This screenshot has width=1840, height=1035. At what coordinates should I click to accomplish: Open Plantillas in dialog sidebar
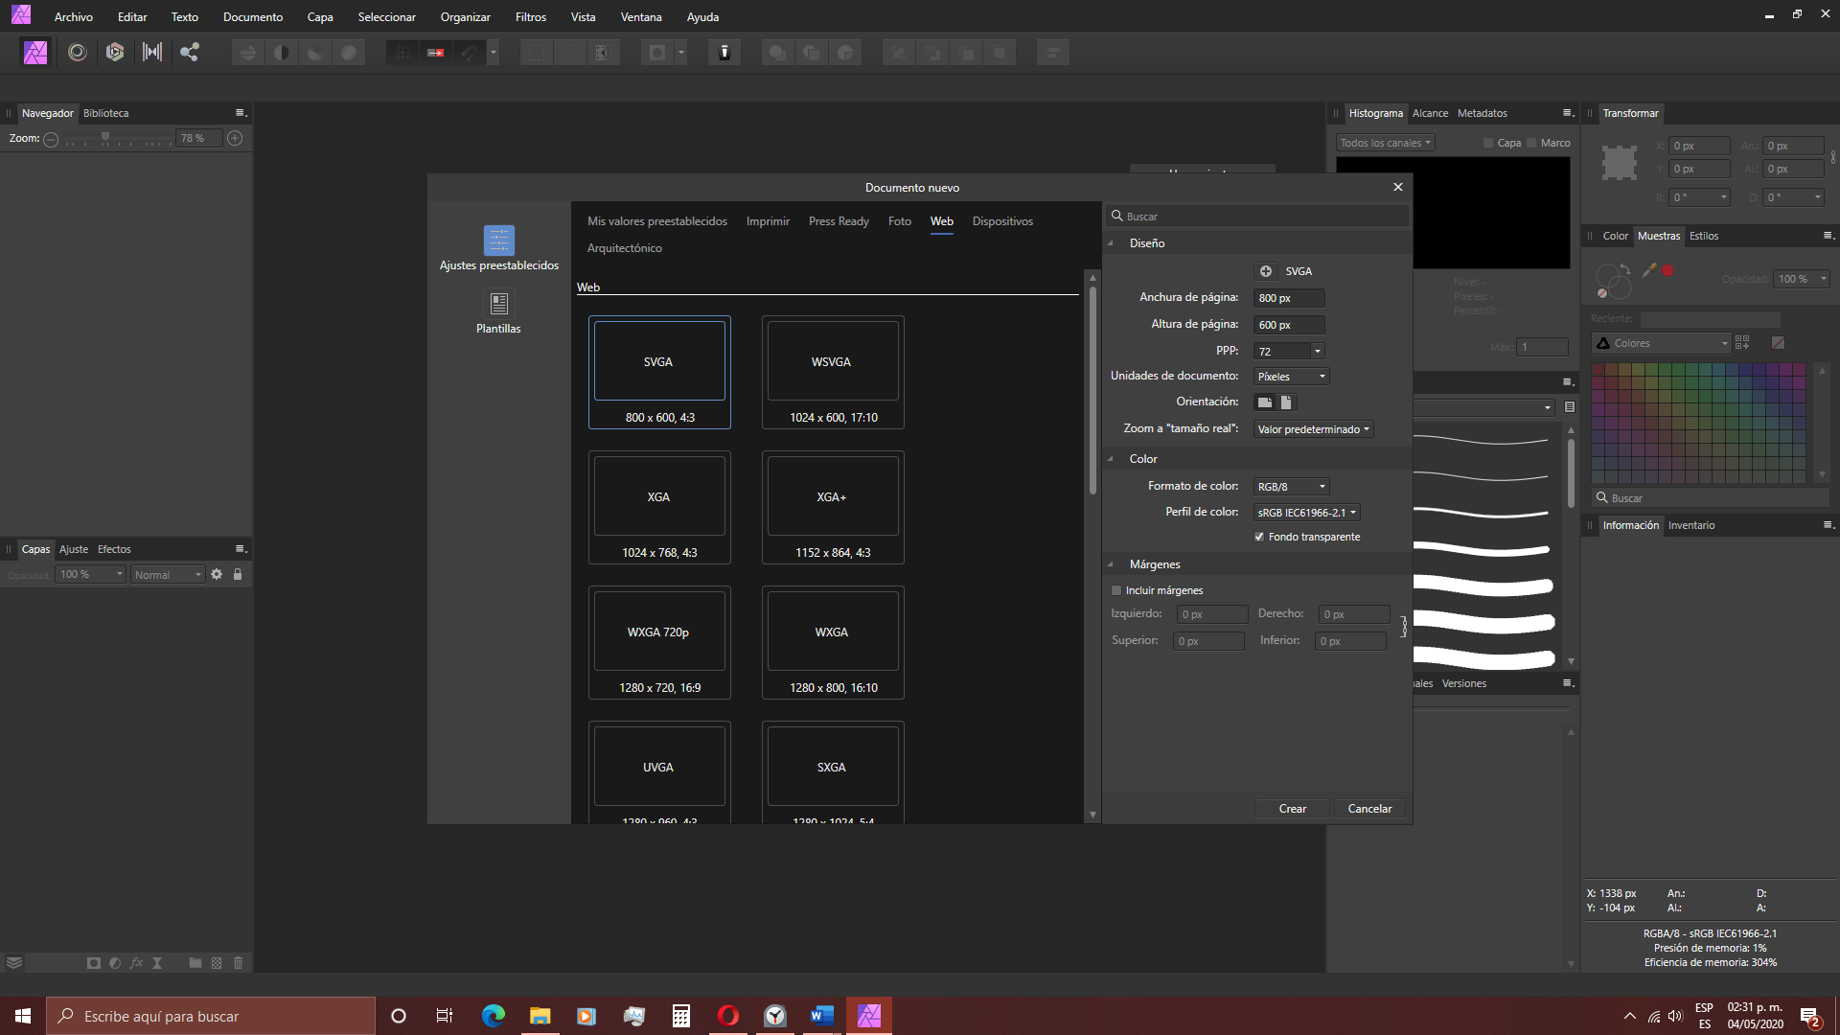498,312
